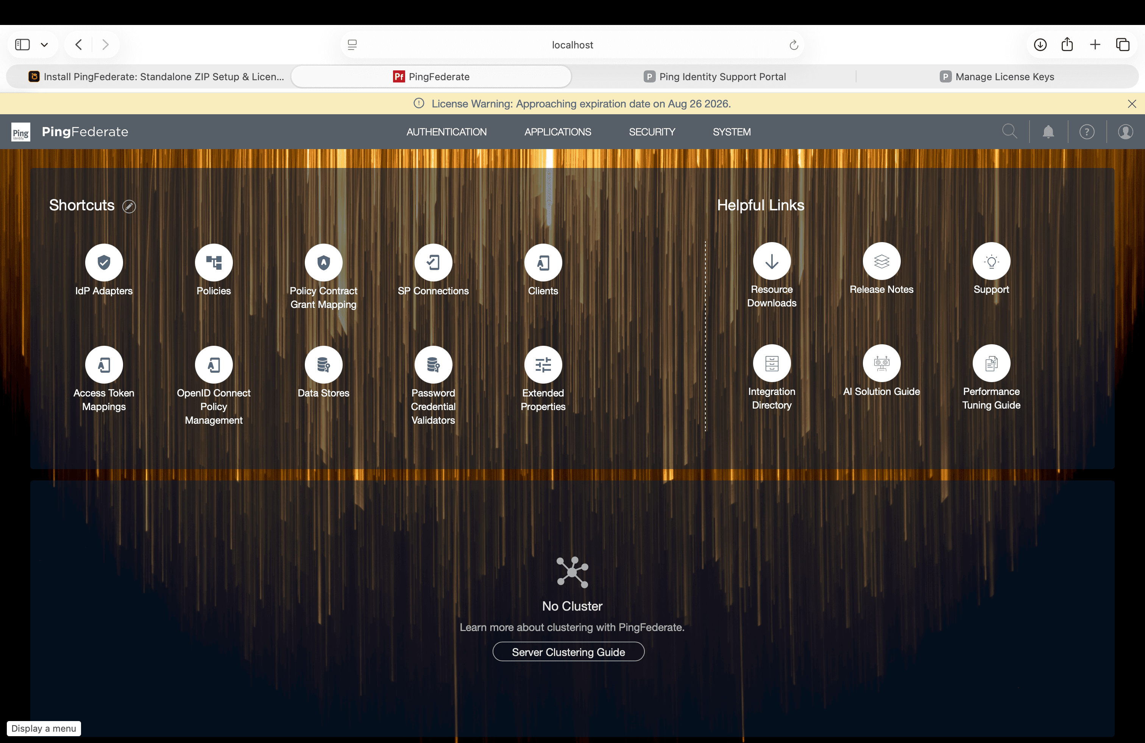Open the SYSTEM menu
Image resolution: width=1145 pixels, height=743 pixels.
tap(731, 132)
